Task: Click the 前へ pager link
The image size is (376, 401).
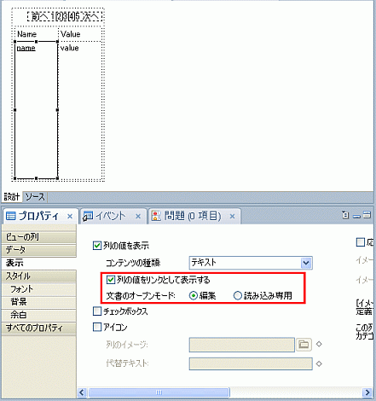Action: 39,16
